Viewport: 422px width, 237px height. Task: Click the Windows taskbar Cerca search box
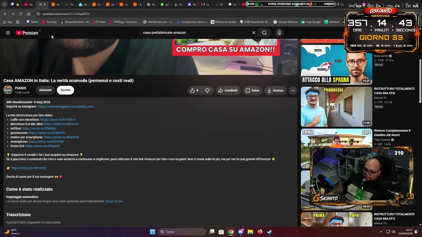click(x=182, y=232)
